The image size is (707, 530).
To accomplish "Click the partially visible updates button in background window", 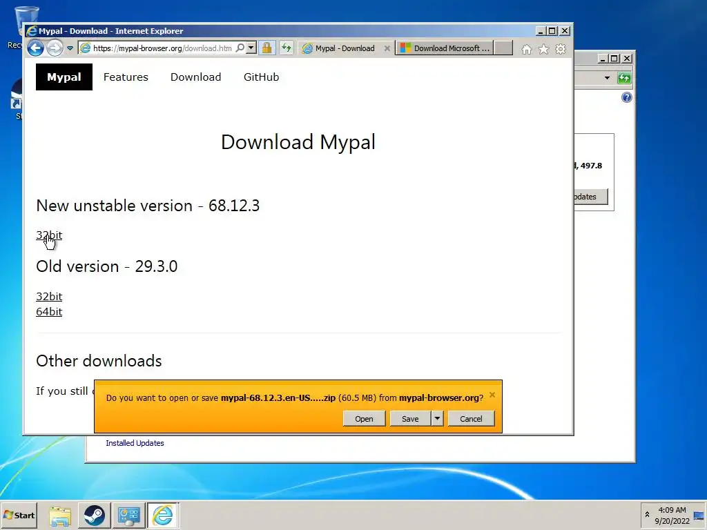I will coord(591,197).
